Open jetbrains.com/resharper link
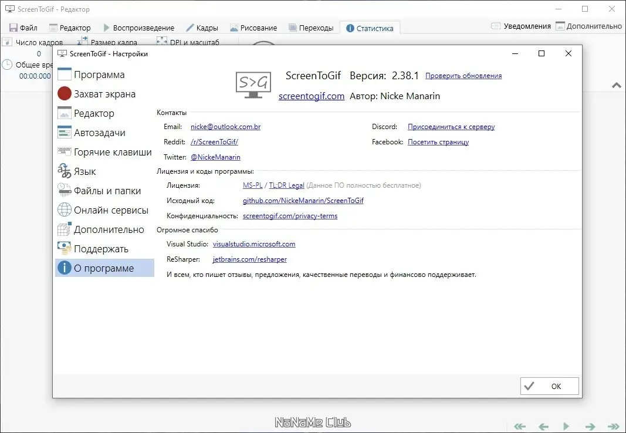The width and height of the screenshot is (626, 433). (250, 259)
